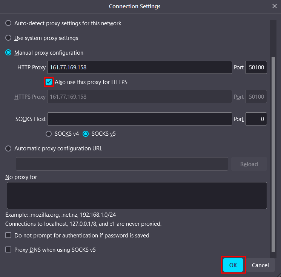The width and height of the screenshot is (281, 277).
Task: Close the Connection Settings dialog
Action: tap(274, 6)
